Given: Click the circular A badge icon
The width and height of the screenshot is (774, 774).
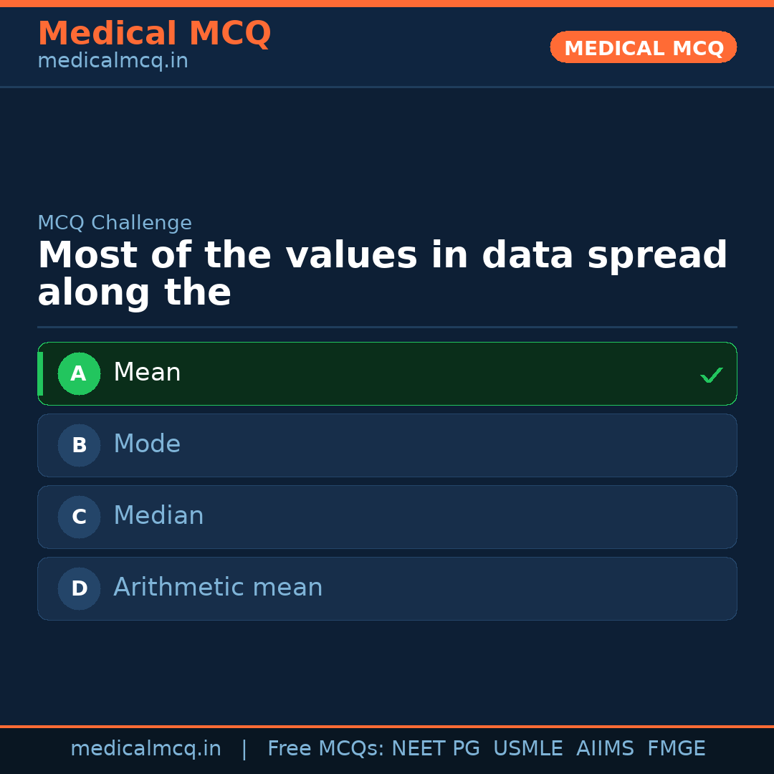Looking at the screenshot, I should click(79, 373).
